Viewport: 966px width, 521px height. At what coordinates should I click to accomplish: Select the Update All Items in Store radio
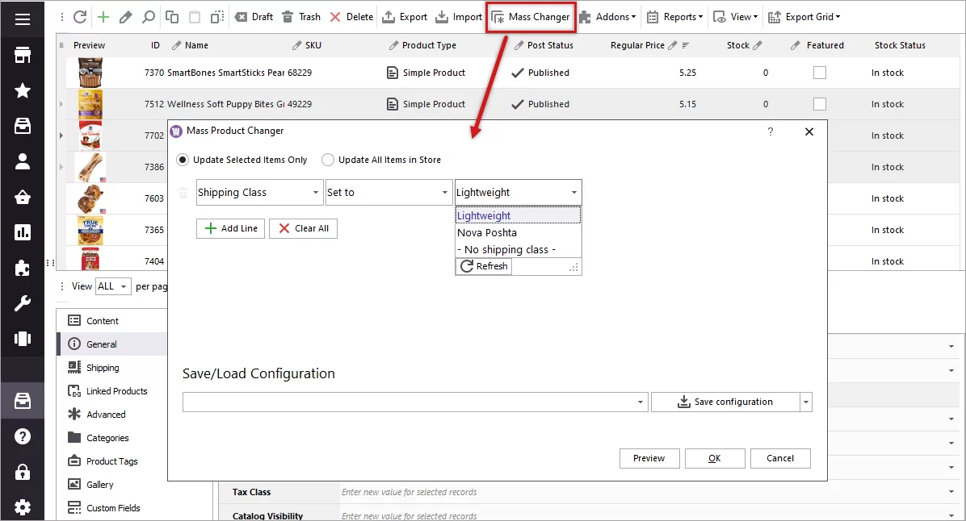pos(328,160)
